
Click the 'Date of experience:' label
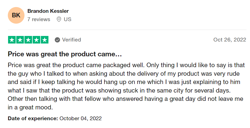pos(33,118)
